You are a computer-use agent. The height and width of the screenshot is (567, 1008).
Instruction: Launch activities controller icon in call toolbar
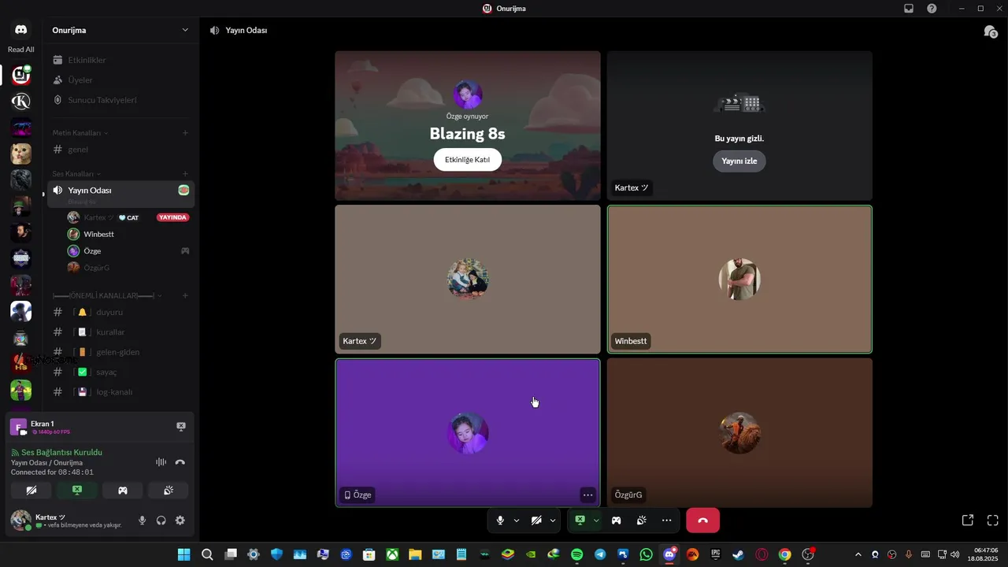coord(617,521)
